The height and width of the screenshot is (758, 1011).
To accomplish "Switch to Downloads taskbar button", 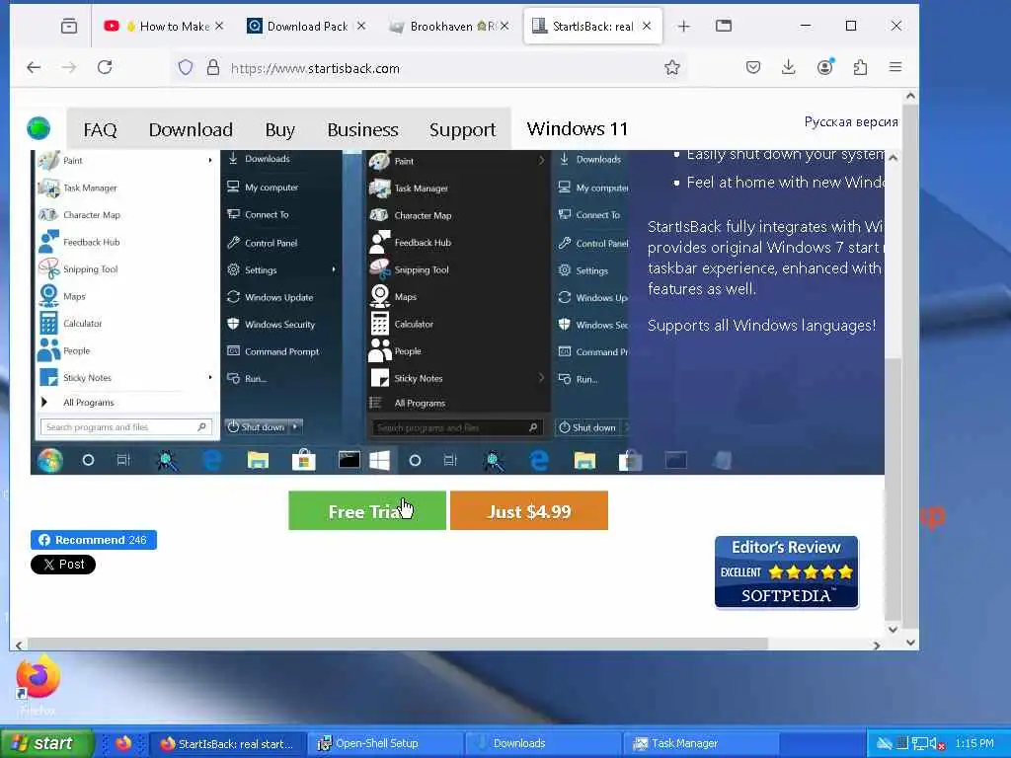I will 542,744.
